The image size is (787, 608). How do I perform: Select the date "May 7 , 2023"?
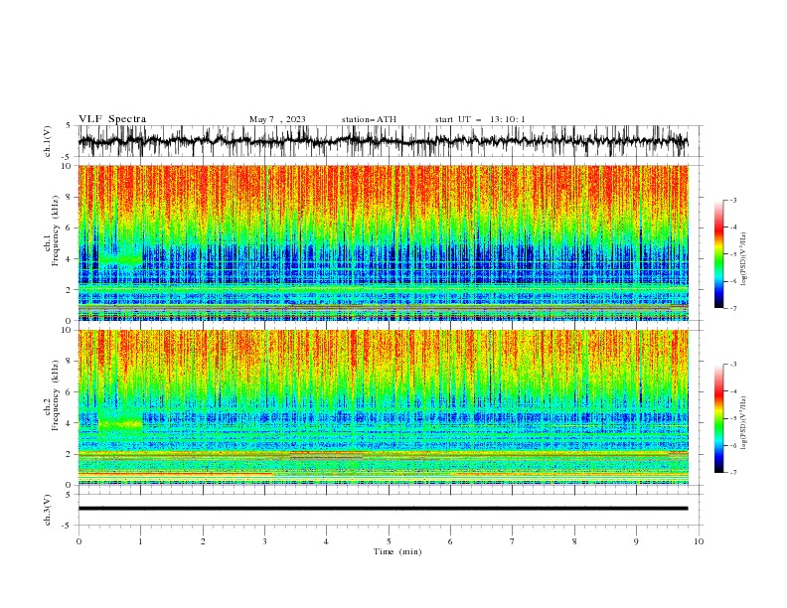277,119
